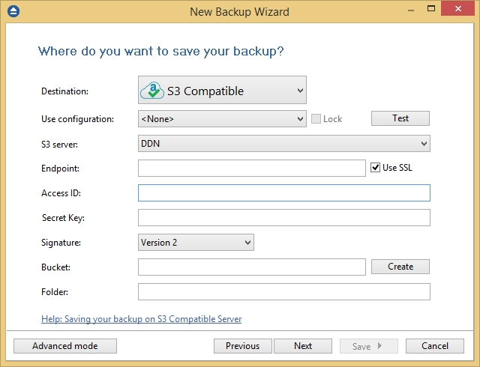Image resolution: width=480 pixels, height=367 pixels.
Task: Click into the Secret Key field
Action: tap(284, 218)
